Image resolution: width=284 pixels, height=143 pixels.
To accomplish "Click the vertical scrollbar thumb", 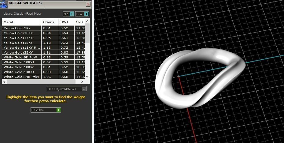I will (x=87, y=33).
